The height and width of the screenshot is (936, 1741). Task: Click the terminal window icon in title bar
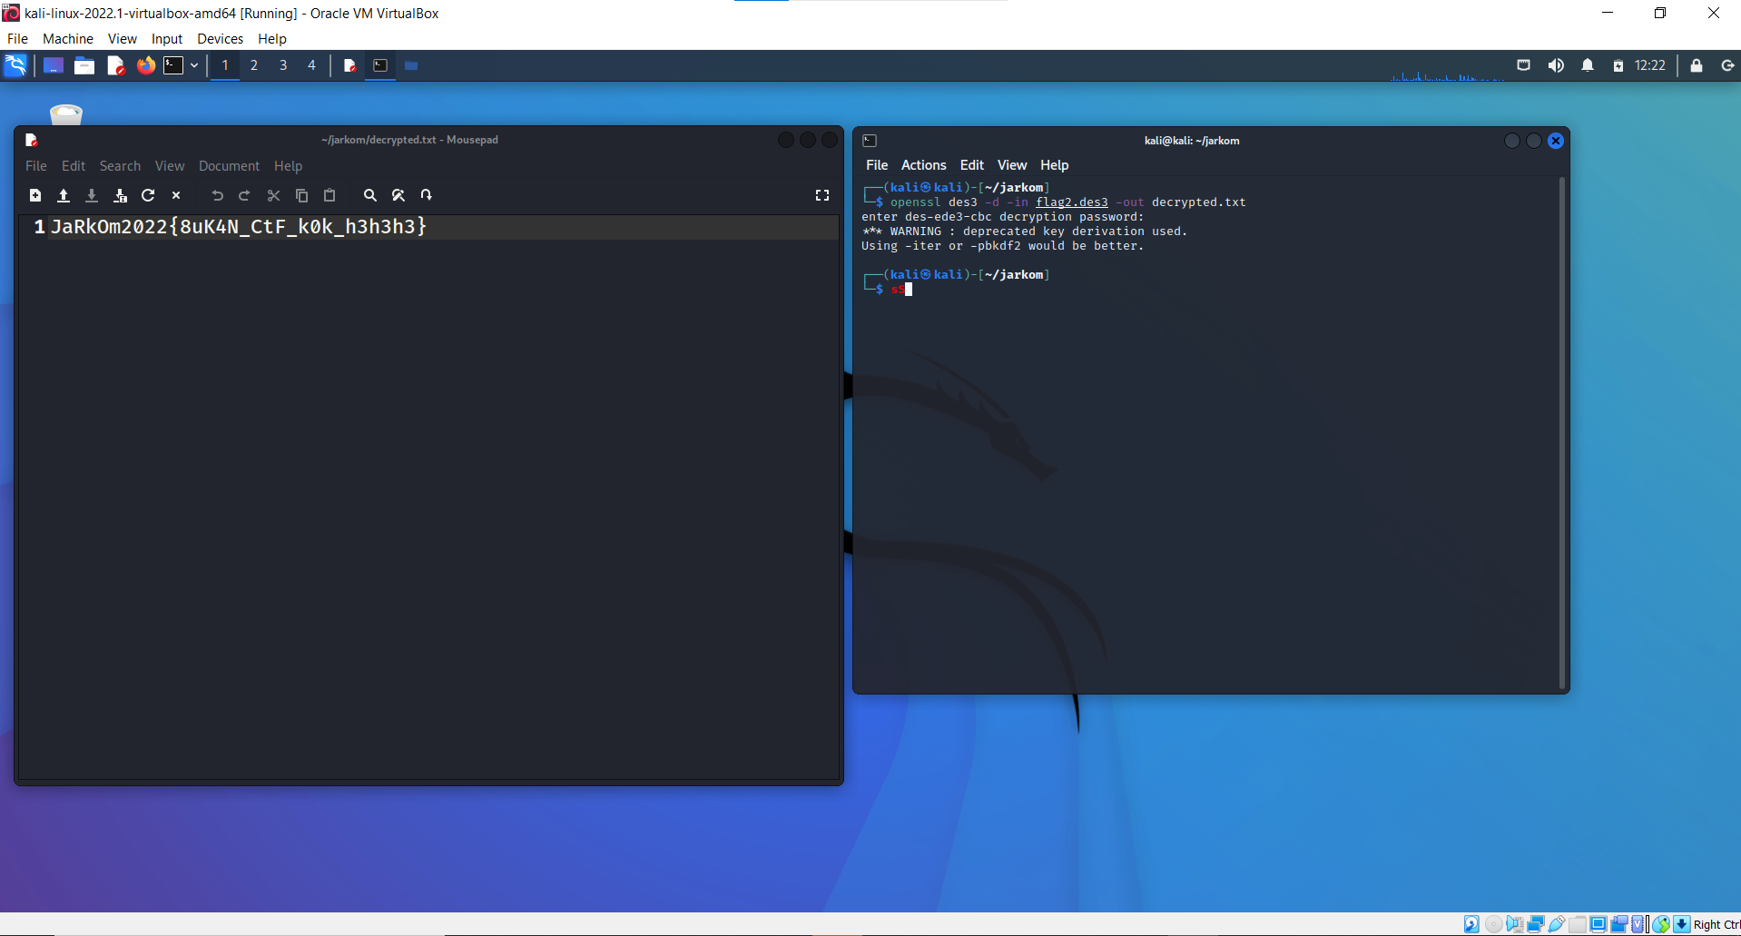coord(870,141)
